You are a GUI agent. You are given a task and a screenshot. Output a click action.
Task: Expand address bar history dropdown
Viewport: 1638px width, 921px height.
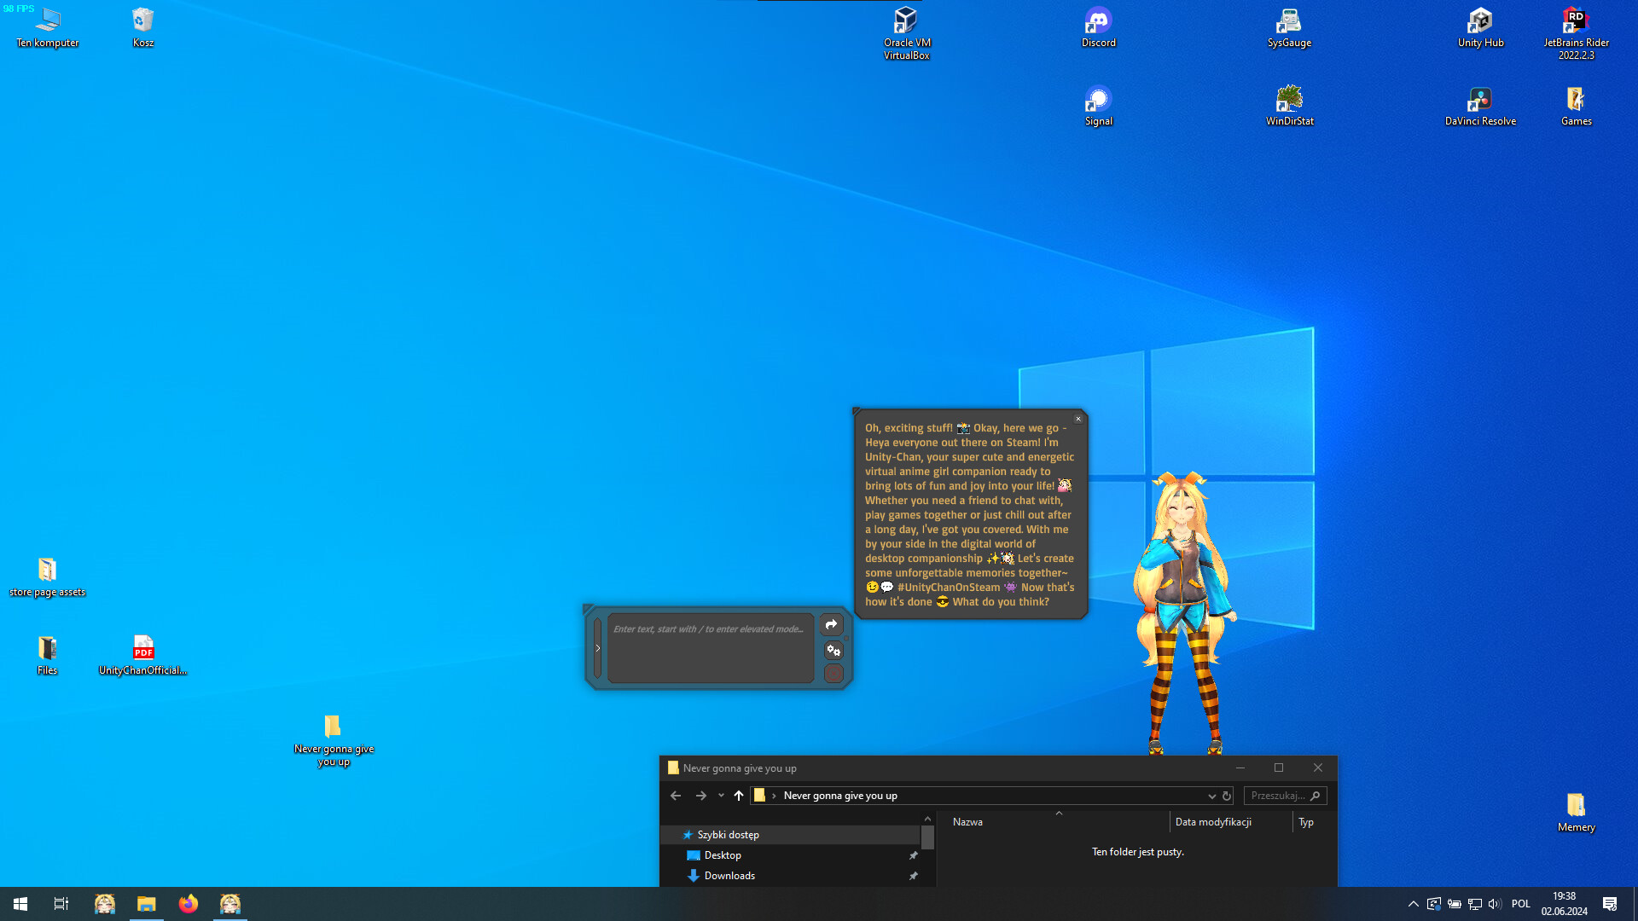coord(1211,796)
